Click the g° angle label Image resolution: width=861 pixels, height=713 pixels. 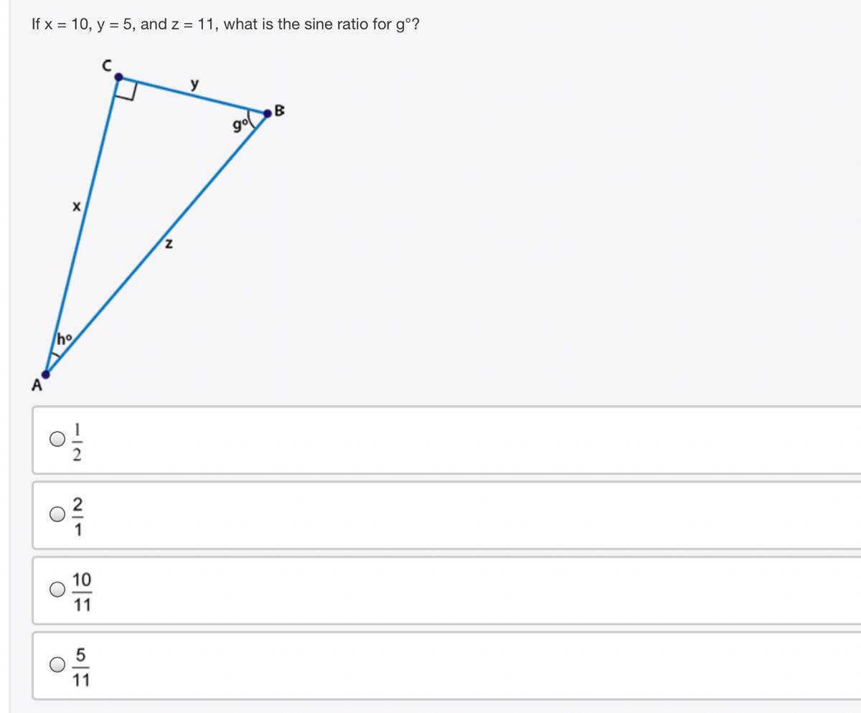pos(240,125)
